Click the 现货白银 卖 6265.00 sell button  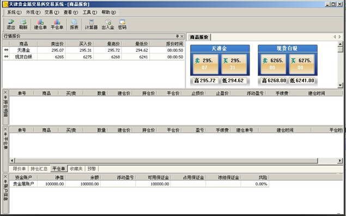(x=273, y=64)
